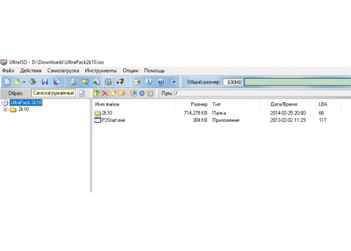
Task: Open the Инструменты menu
Action: click(100, 70)
